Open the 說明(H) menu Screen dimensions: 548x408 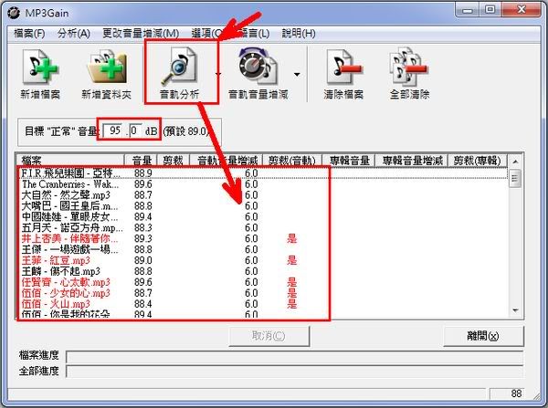point(299,34)
